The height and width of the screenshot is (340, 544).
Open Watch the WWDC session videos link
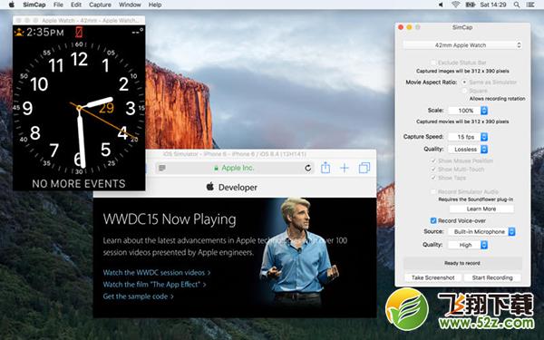pyautogui.click(x=157, y=273)
